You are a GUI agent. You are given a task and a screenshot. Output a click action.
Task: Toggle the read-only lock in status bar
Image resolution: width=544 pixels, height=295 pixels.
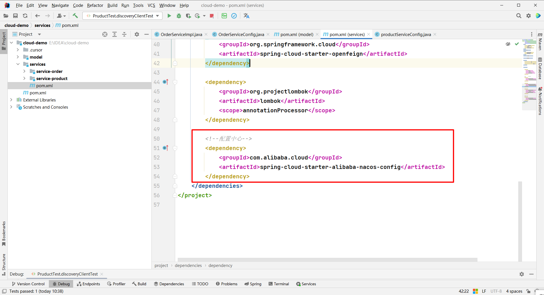tap(529, 291)
